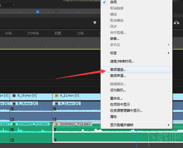Image resolution: width=183 pixels, height=148 pixels.
Task: Click the disabled 取消链接 menu entry
Action: pos(137,8)
